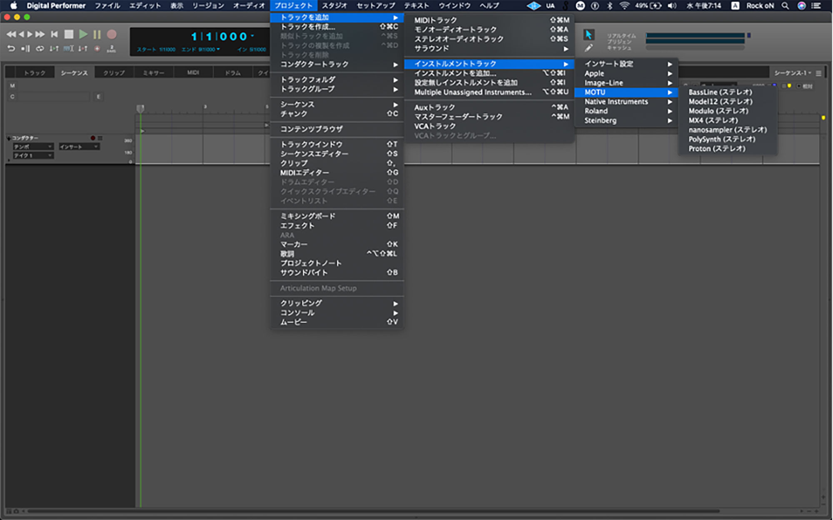Click the 2 bars countoff icon

tap(111, 49)
